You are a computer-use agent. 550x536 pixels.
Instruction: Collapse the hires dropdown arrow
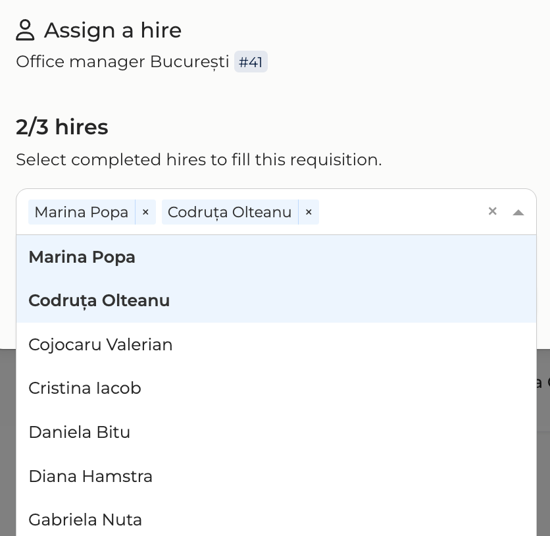(518, 212)
